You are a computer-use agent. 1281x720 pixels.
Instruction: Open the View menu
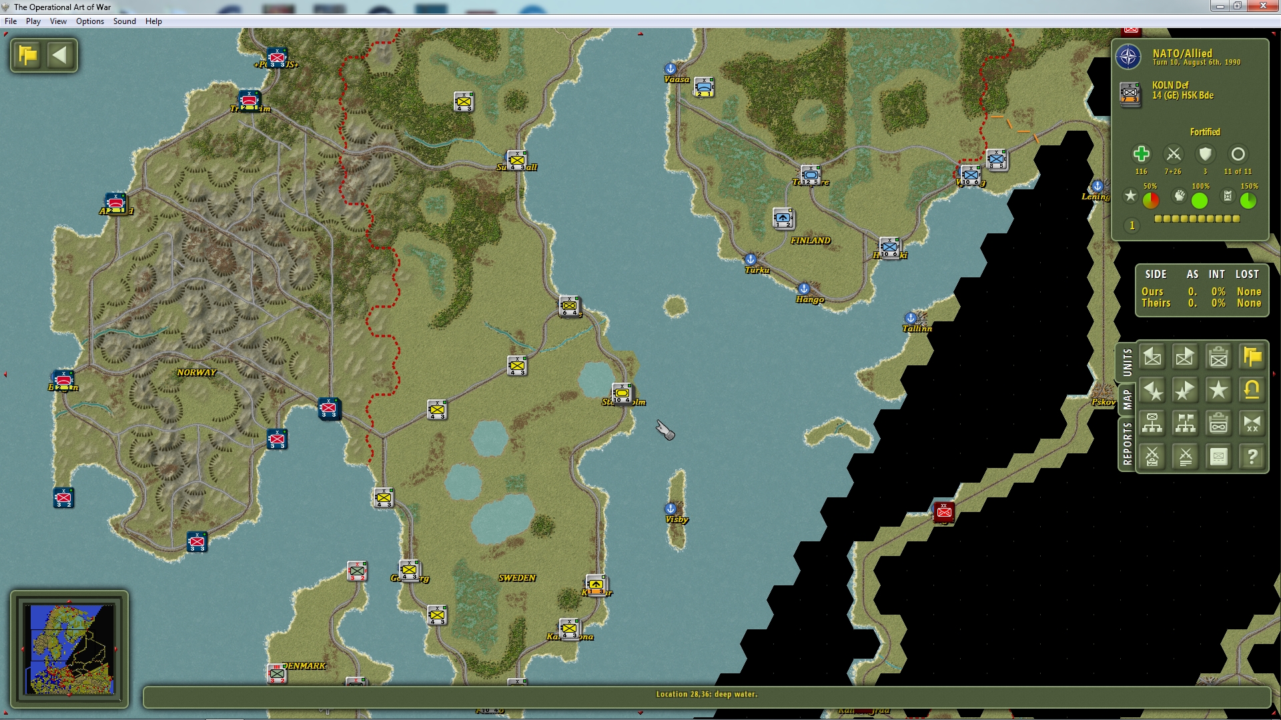click(x=58, y=21)
